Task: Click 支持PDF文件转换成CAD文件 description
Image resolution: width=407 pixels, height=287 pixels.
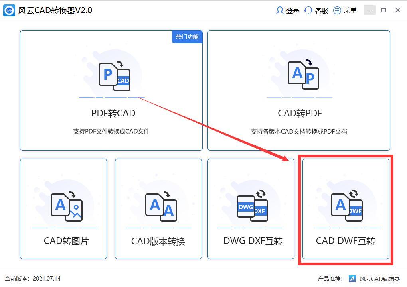Action: pos(111,131)
